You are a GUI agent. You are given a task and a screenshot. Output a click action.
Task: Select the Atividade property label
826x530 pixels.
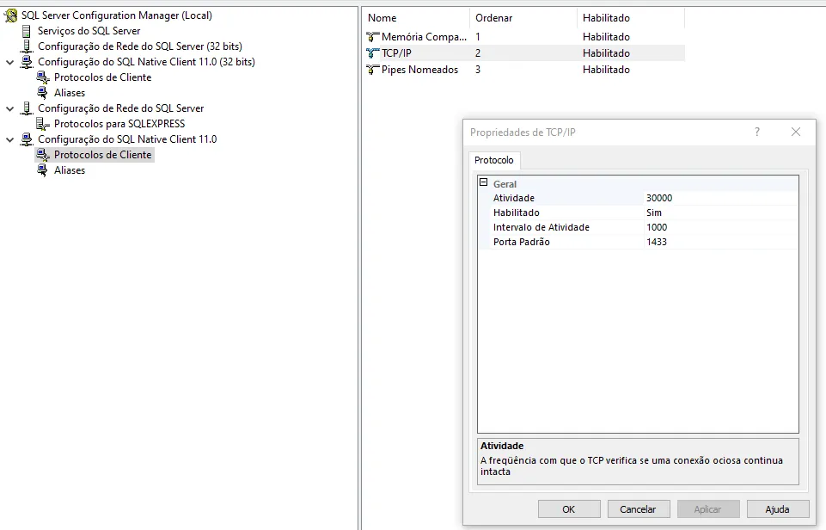pyautogui.click(x=514, y=198)
